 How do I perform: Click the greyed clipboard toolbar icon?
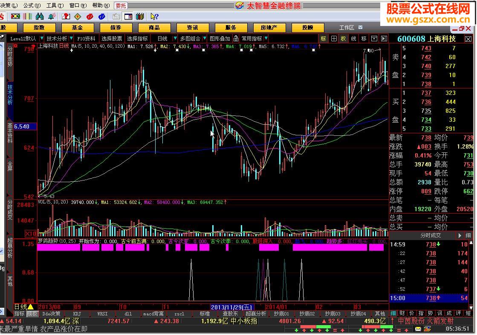tap(116, 17)
